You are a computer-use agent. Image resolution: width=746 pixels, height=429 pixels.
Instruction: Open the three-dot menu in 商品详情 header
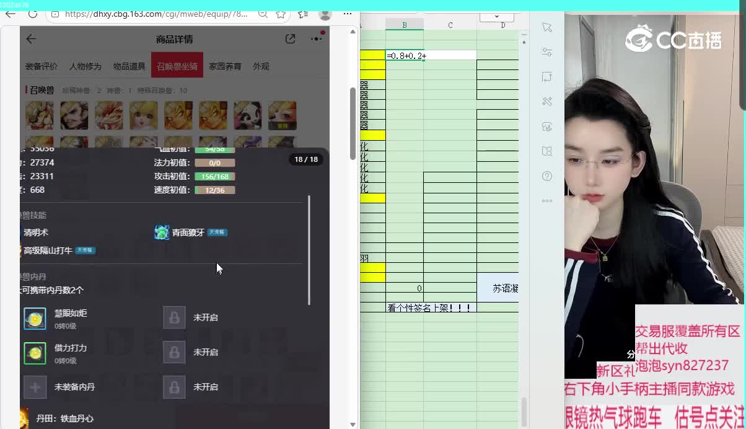(x=317, y=38)
